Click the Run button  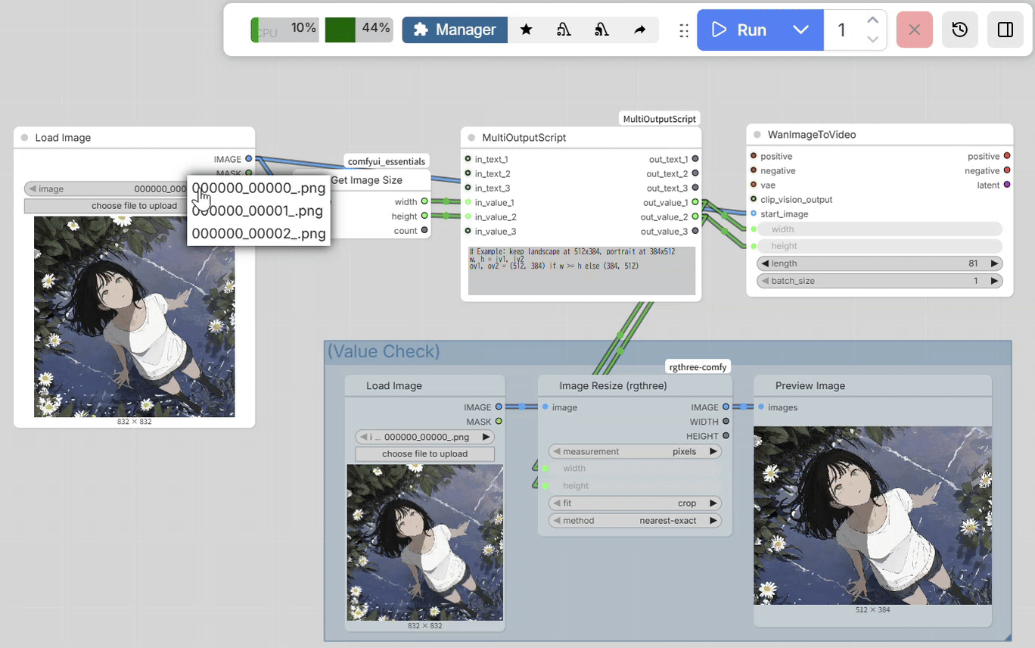coord(741,30)
